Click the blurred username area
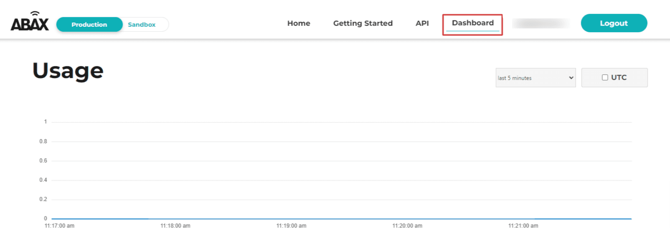Image resolution: width=670 pixels, height=247 pixels. click(x=541, y=23)
